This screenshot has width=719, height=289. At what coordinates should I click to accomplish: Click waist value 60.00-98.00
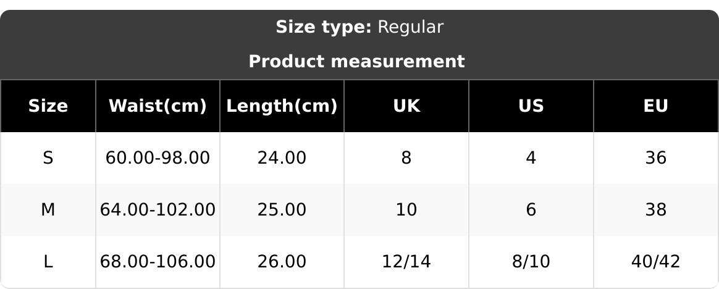158,158
